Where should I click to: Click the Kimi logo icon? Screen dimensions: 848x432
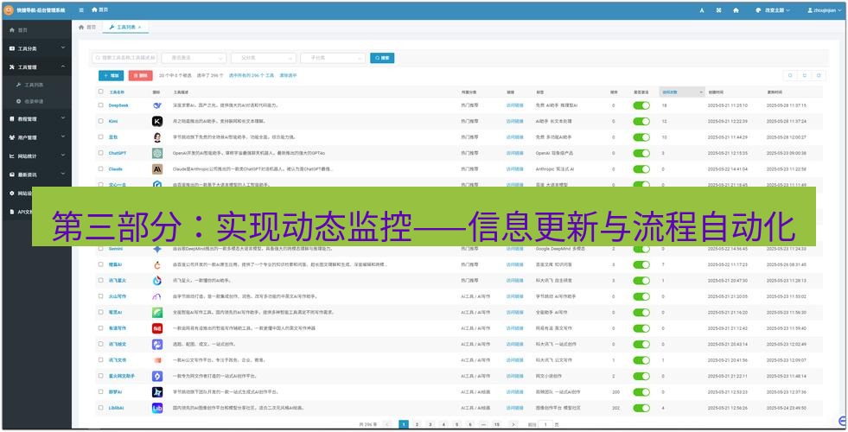156,121
